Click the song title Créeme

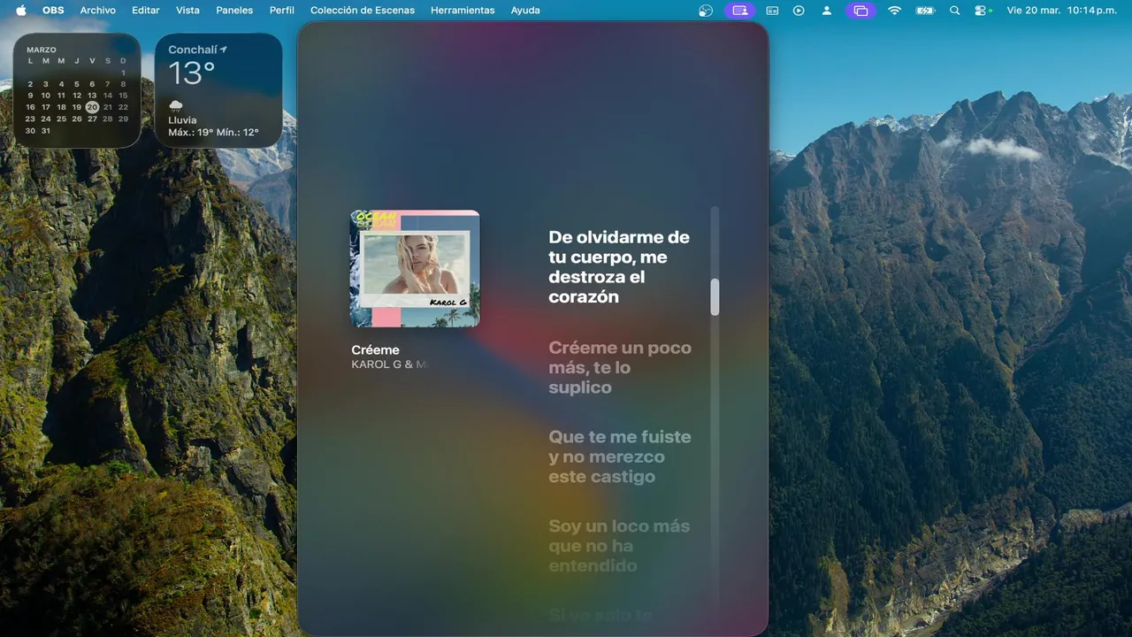(x=375, y=350)
